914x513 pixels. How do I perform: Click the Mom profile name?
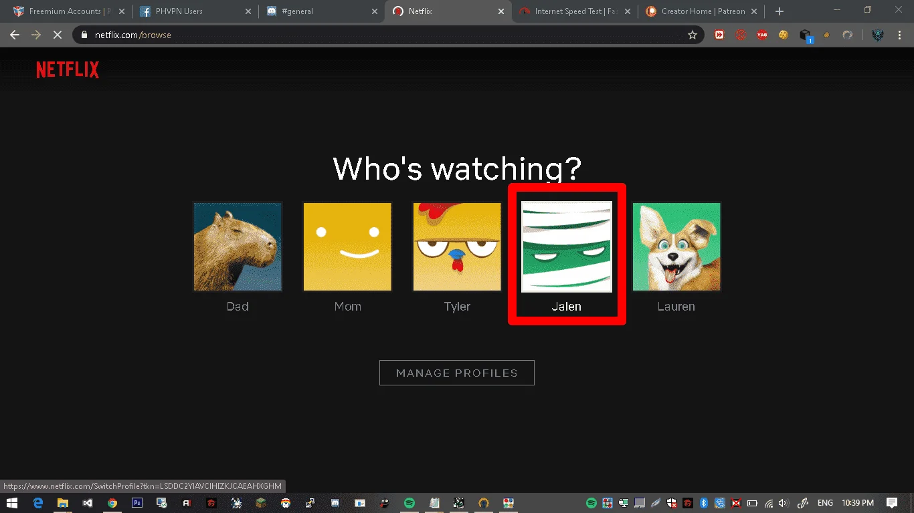click(347, 307)
